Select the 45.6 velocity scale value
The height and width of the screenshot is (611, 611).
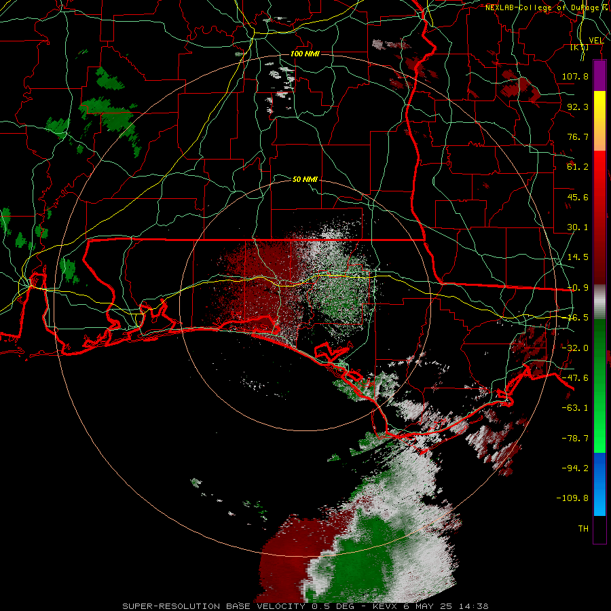point(578,197)
